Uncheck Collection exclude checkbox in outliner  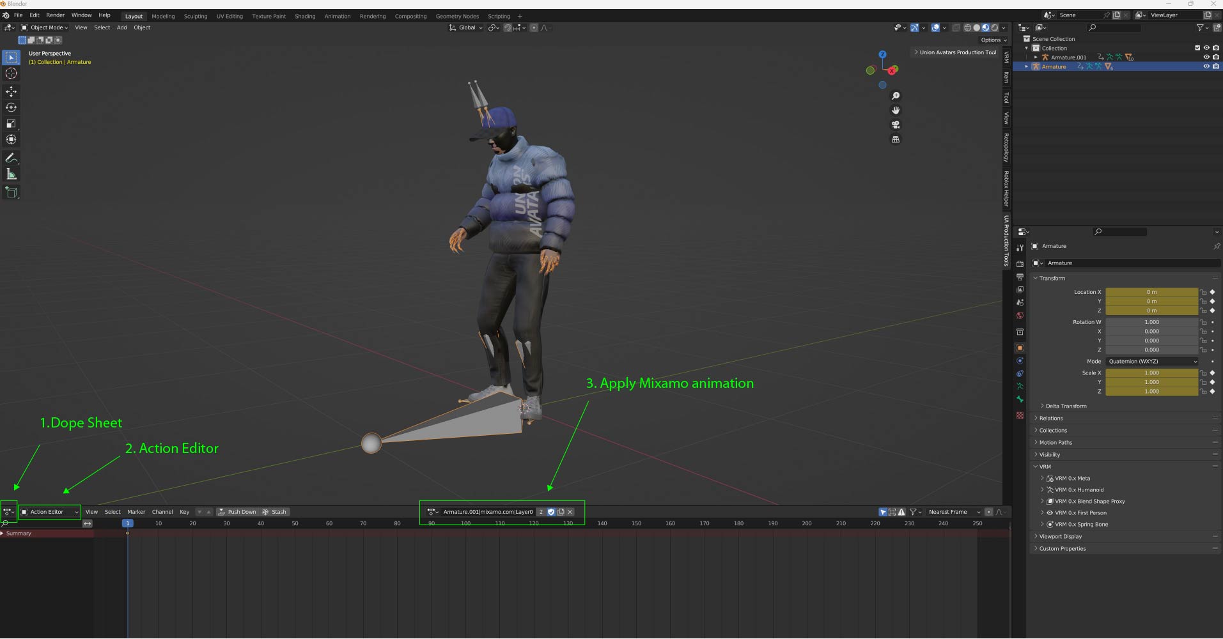pyautogui.click(x=1197, y=48)
